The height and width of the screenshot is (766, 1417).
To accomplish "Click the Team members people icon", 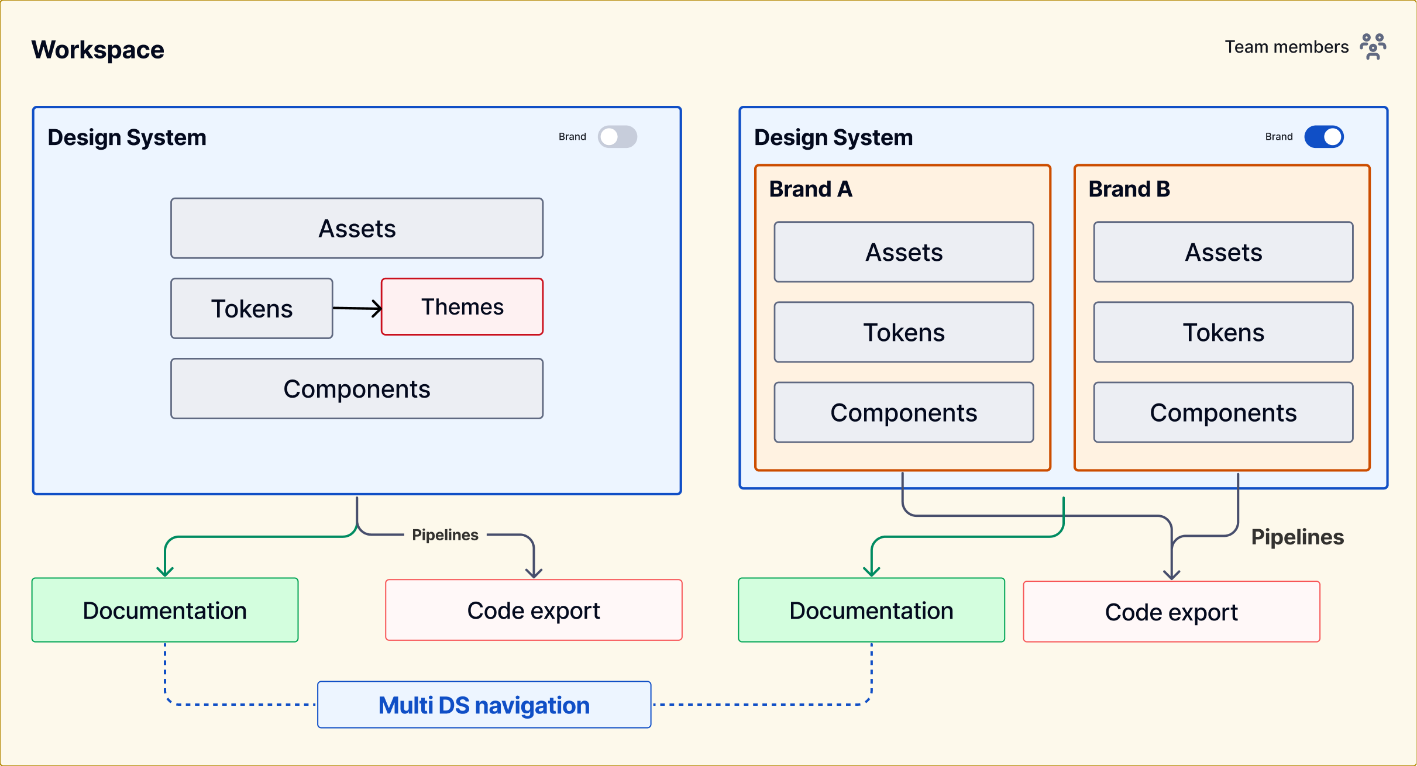I will tap(1373, 47).
